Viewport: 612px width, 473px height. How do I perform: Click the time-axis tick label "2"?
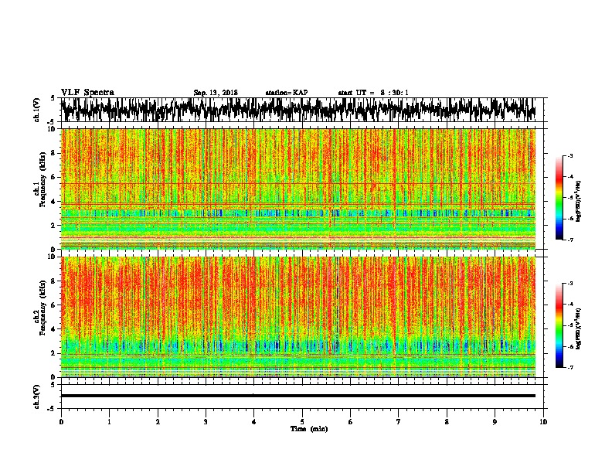coord(158,422)
